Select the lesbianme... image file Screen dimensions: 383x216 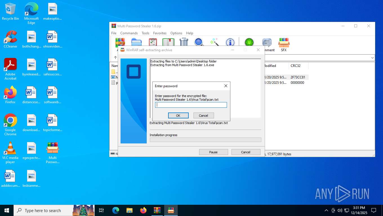[x=32, y=178]
